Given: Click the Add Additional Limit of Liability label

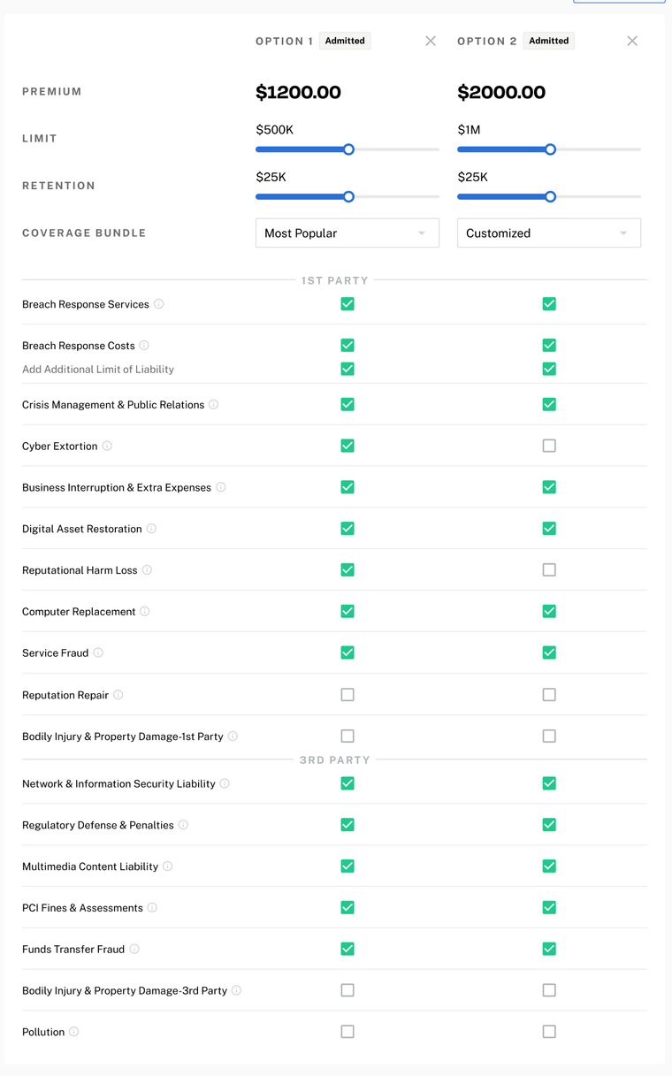Looking at the screenshot, I should tap(98, 370).
